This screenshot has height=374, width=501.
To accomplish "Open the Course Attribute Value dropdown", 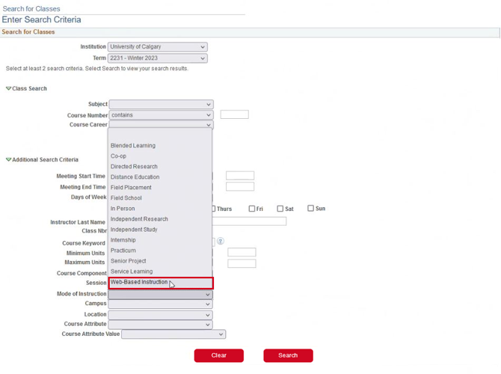I will point(173,334).
